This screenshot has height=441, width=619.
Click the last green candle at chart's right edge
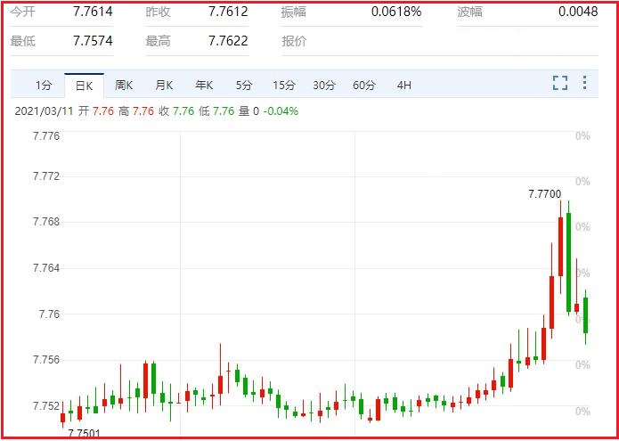tap(585, 315)
